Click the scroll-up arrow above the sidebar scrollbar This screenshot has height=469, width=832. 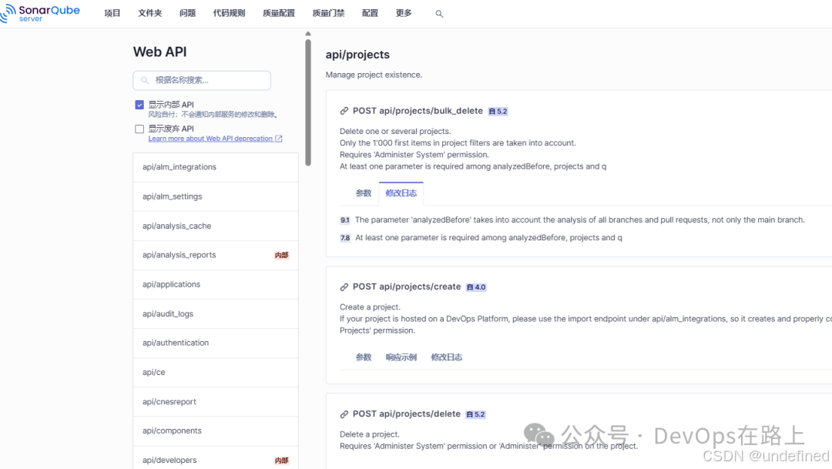pos(308,34)
